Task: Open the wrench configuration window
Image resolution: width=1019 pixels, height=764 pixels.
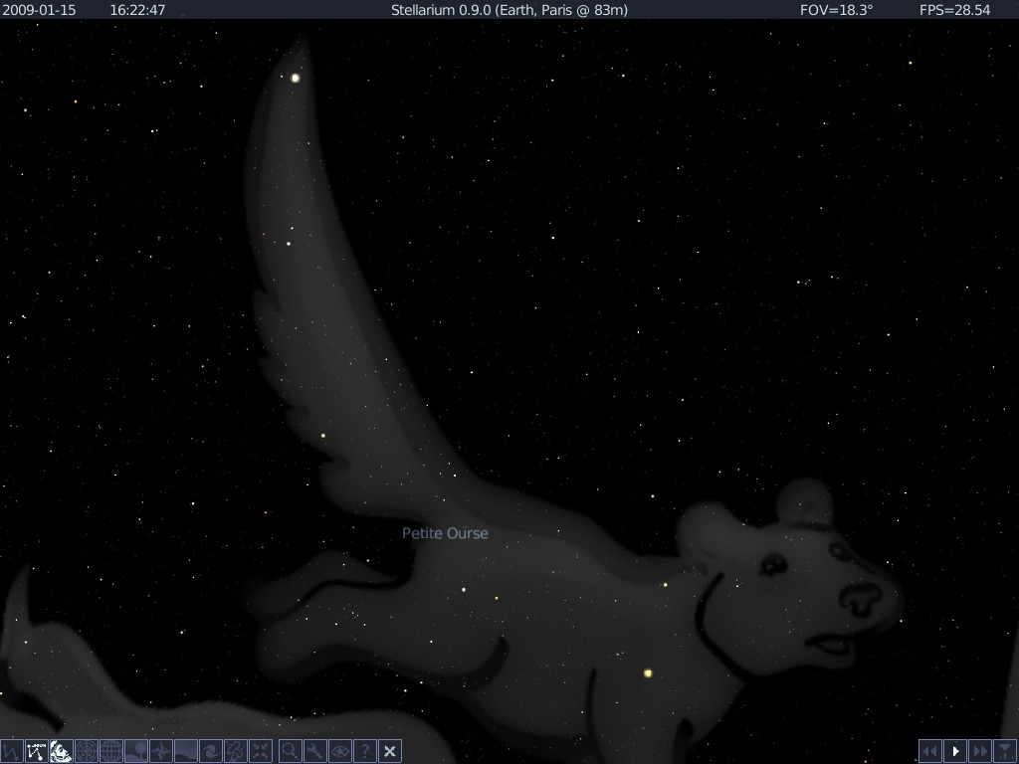Action: click(315, 752)
